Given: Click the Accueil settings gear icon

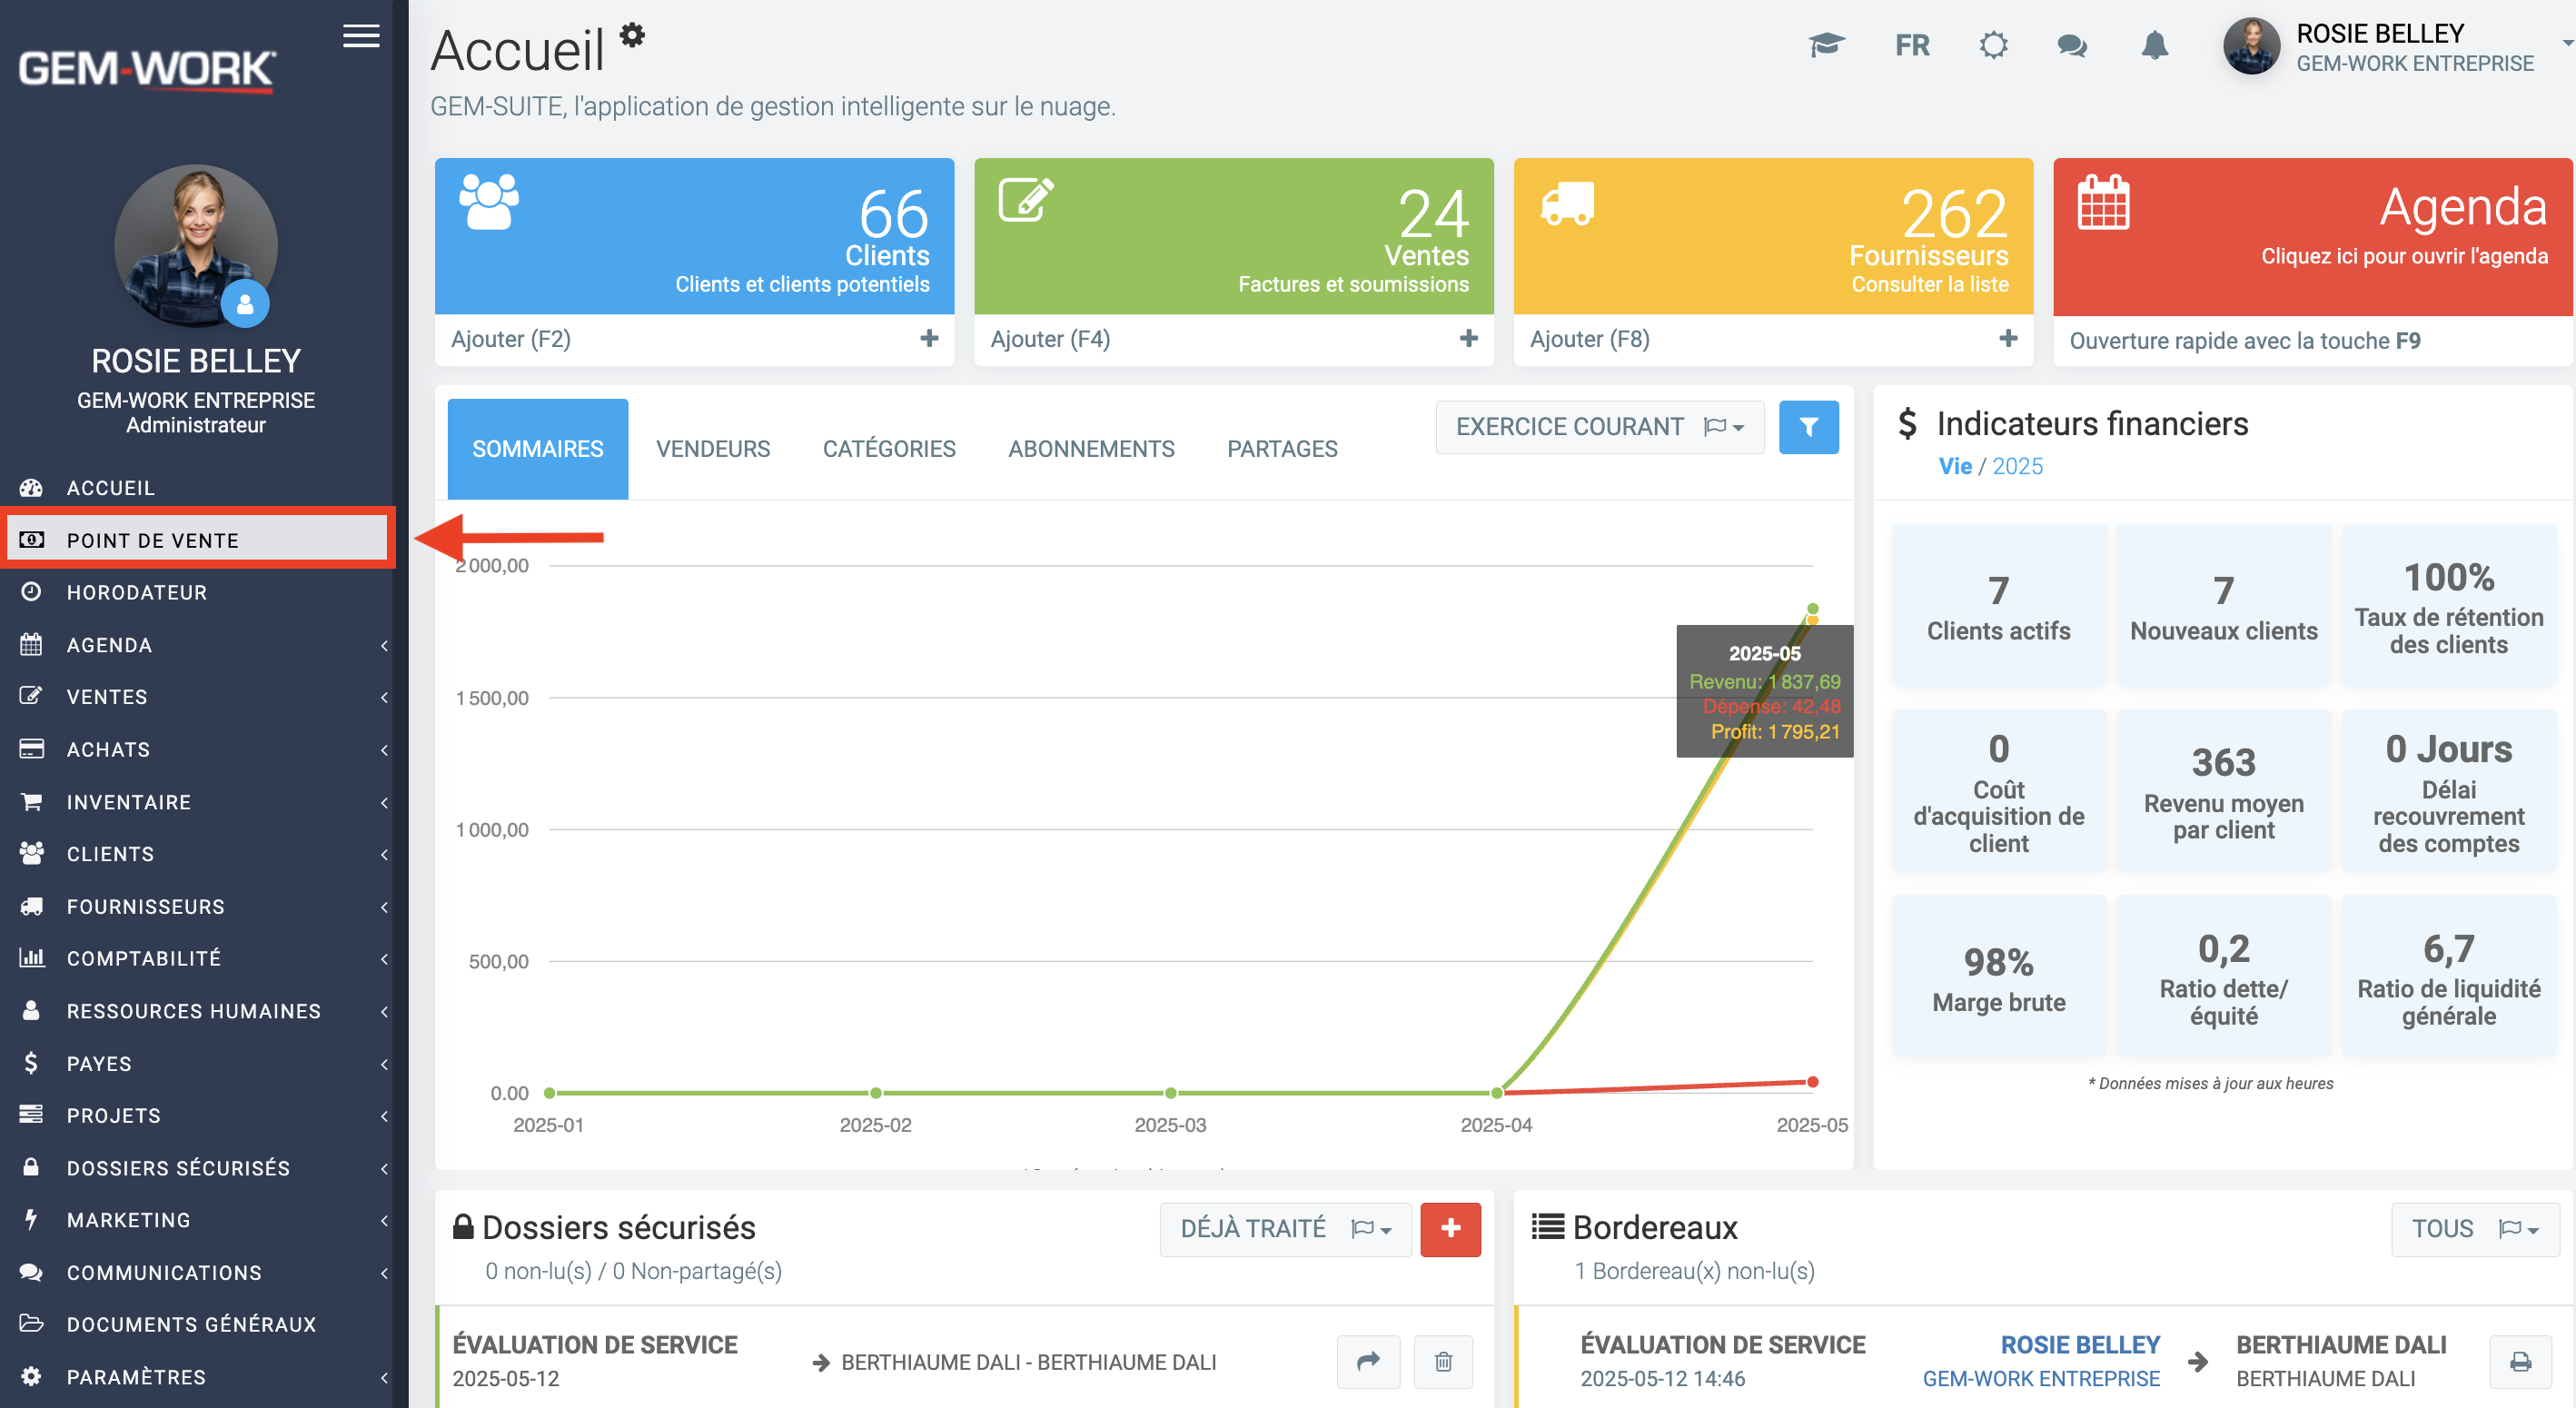Looking at the screenshot, I should point(632,35).
